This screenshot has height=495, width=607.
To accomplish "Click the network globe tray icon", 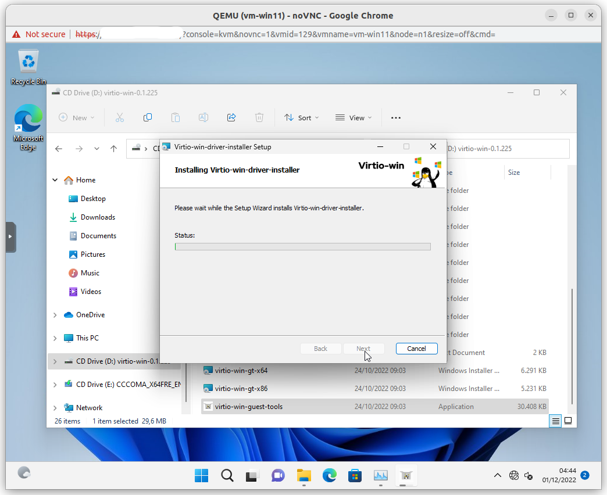I will click(x=514, y=476).
